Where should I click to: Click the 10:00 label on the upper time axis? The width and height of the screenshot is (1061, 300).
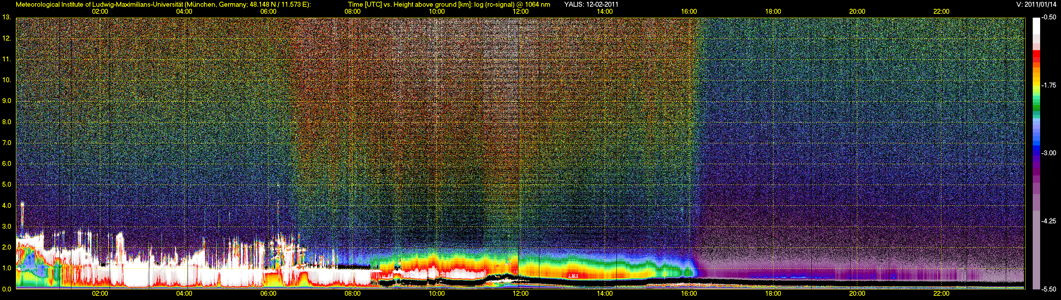click(x=436, y=12)
